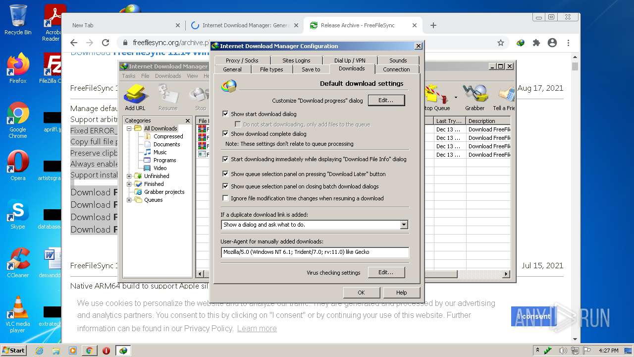Show hidden system tray icons

tap(537, 351)
